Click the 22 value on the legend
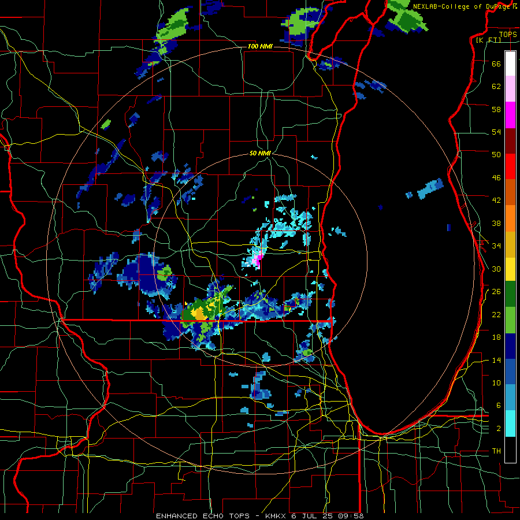Viewport: 520px width, 520px height. pyautogui.click(x=496, y=314)
